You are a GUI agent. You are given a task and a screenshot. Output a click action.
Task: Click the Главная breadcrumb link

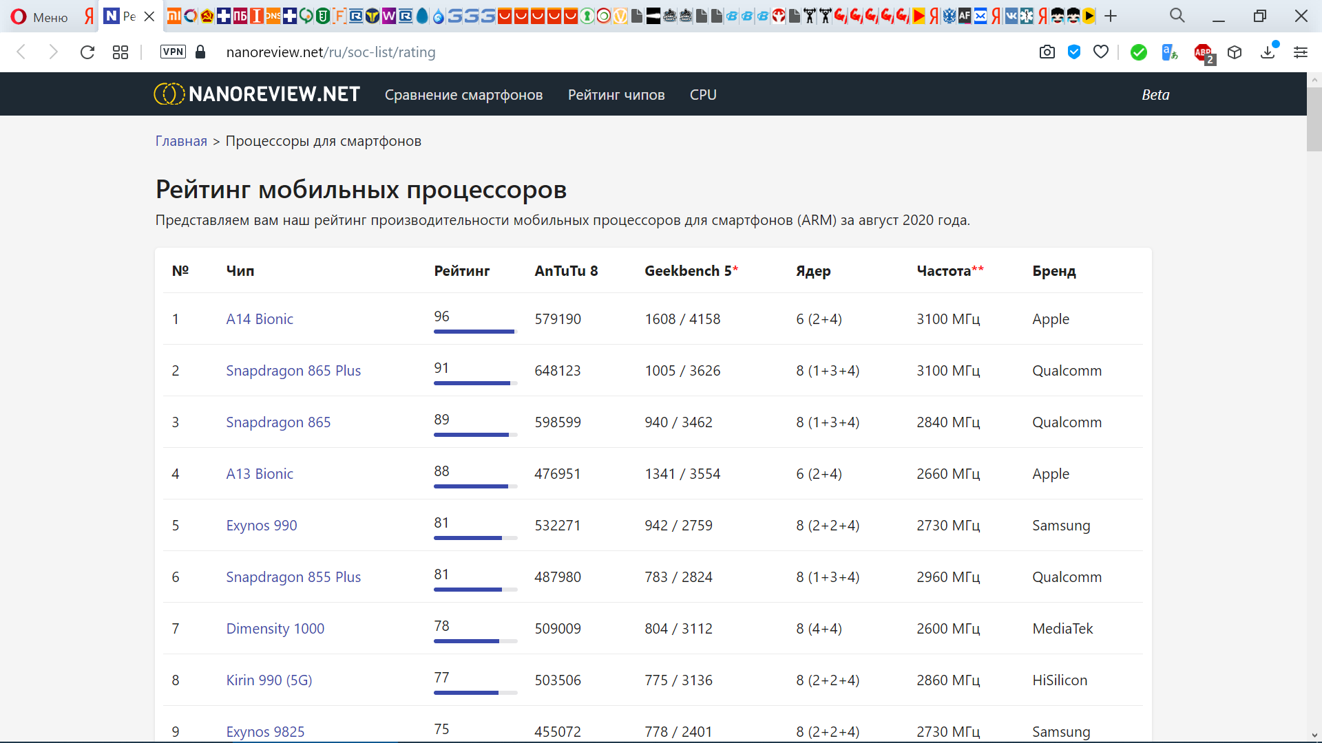(181, 141)
